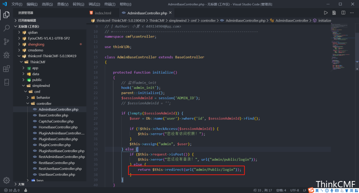Open the 终端(T) menu
The image size is (359, 193).
coord(110,4)
